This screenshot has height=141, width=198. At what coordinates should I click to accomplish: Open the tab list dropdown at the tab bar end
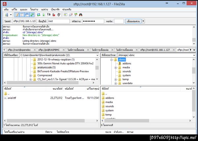coord(194,50)
